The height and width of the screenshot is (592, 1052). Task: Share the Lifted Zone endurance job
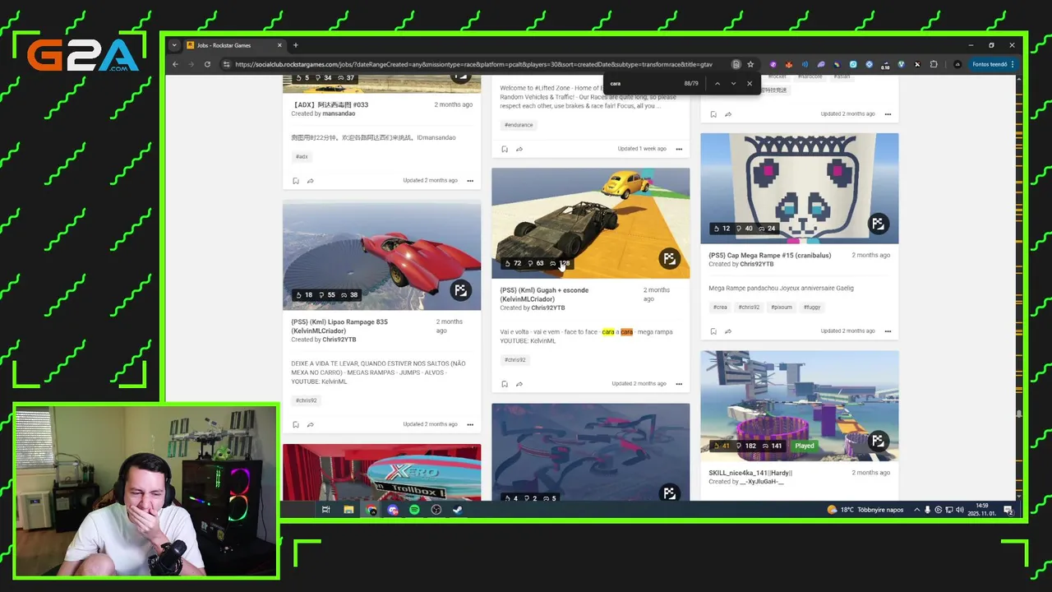pos(519,150)
